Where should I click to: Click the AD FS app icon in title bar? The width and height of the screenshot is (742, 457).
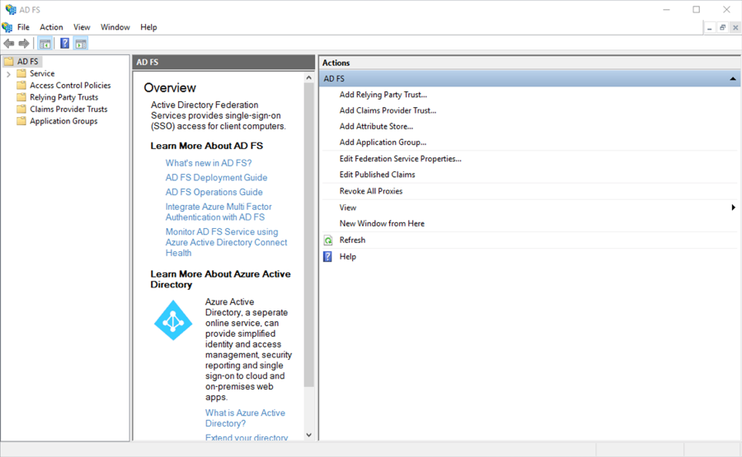(11, 9)
